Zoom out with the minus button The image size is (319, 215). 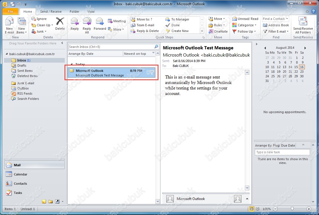[275, 209]
